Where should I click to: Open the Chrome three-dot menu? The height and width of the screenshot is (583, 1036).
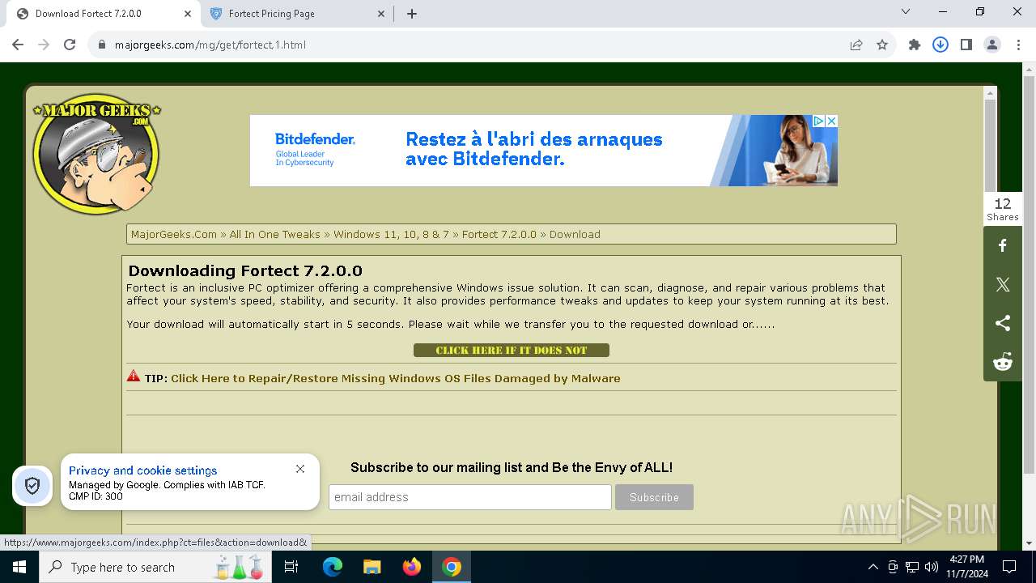[1018, 45]
